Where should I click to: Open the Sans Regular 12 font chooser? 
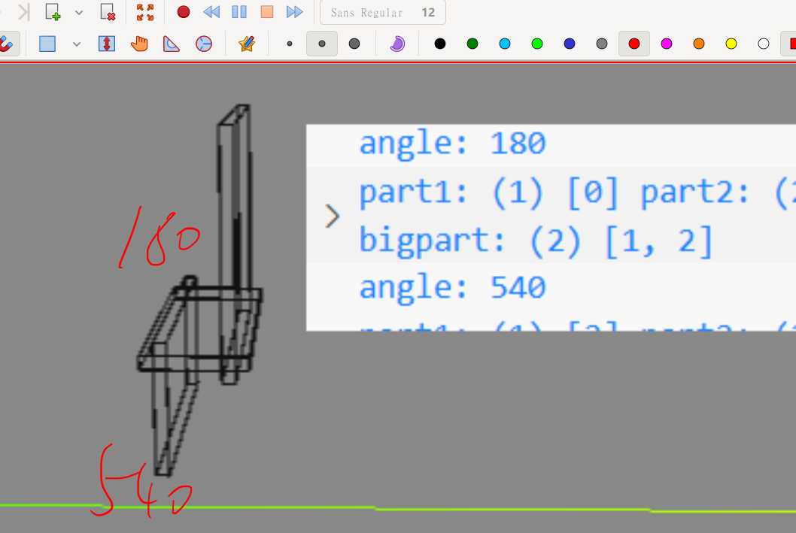[x=383, y=12]
